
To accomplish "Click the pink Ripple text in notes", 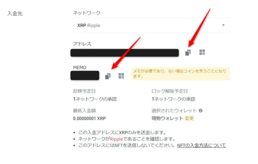I will (116, 139).
